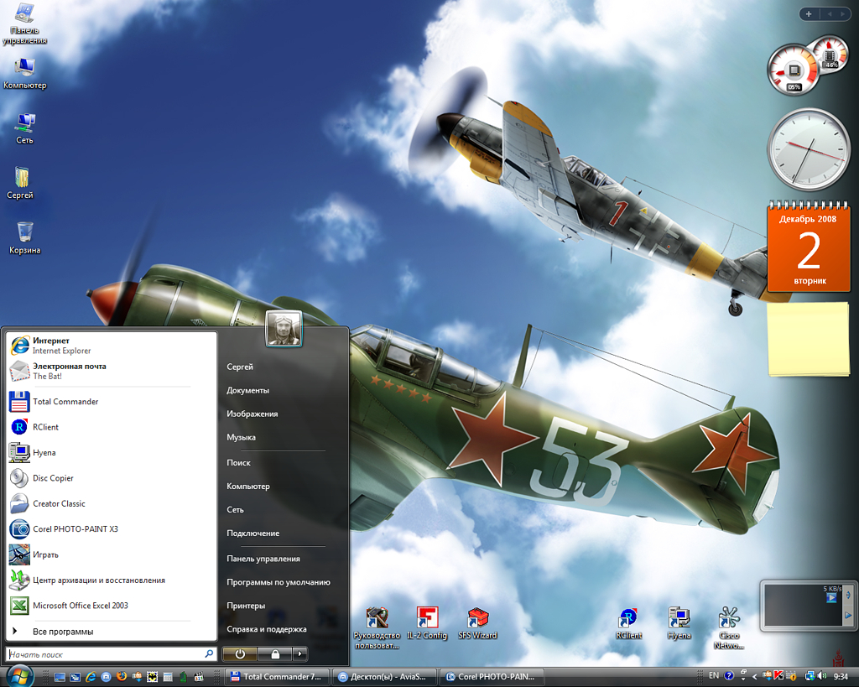Click the user account picture

pos(284,329)
